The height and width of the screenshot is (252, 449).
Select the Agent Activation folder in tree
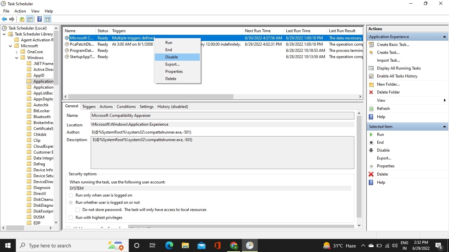pyautogui.click(x=37, y=40)
